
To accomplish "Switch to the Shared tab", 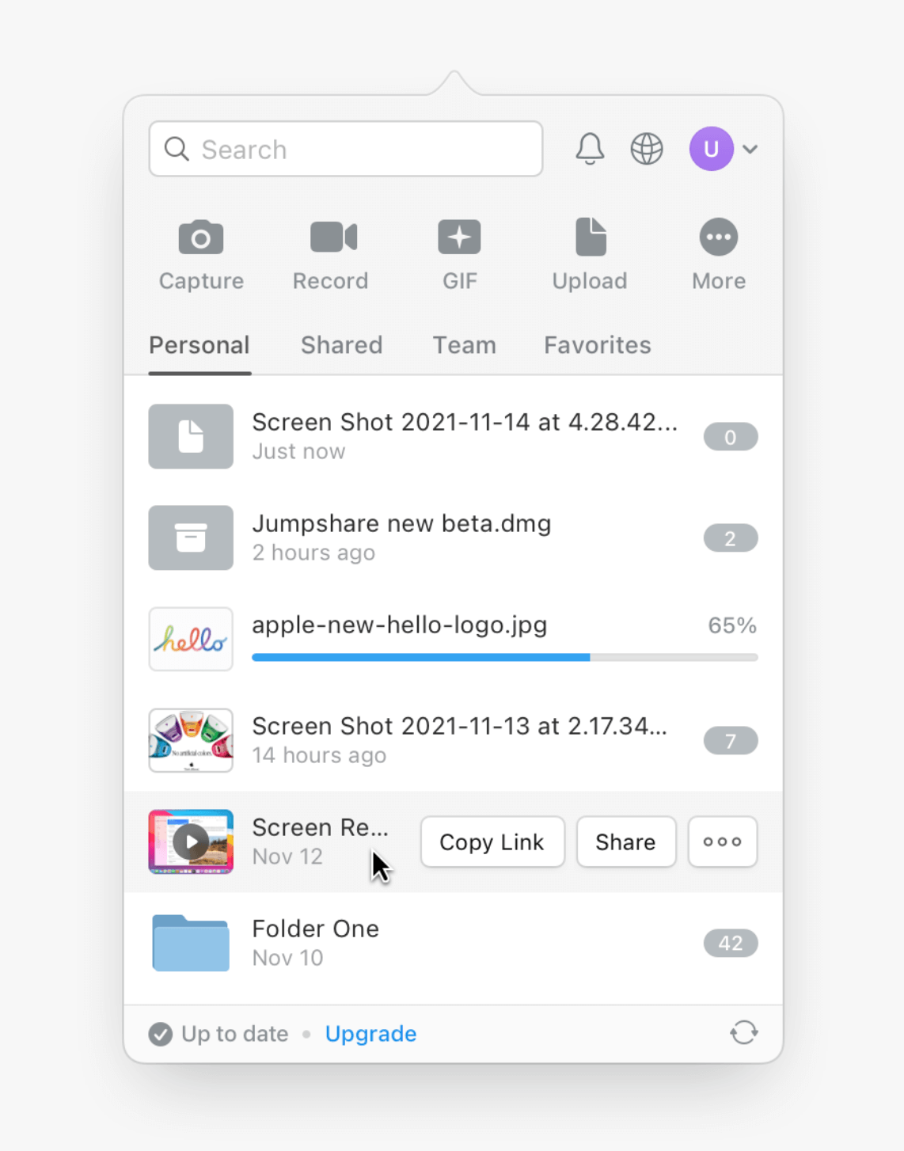I will pos(341,345).
